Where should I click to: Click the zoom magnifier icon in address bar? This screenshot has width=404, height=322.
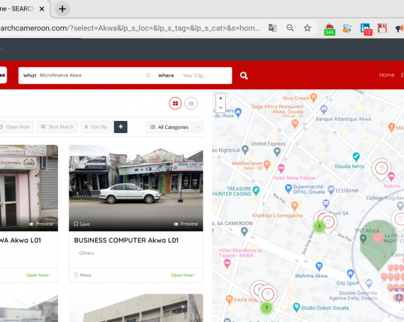pyautogui.click(x=290, y=28)
